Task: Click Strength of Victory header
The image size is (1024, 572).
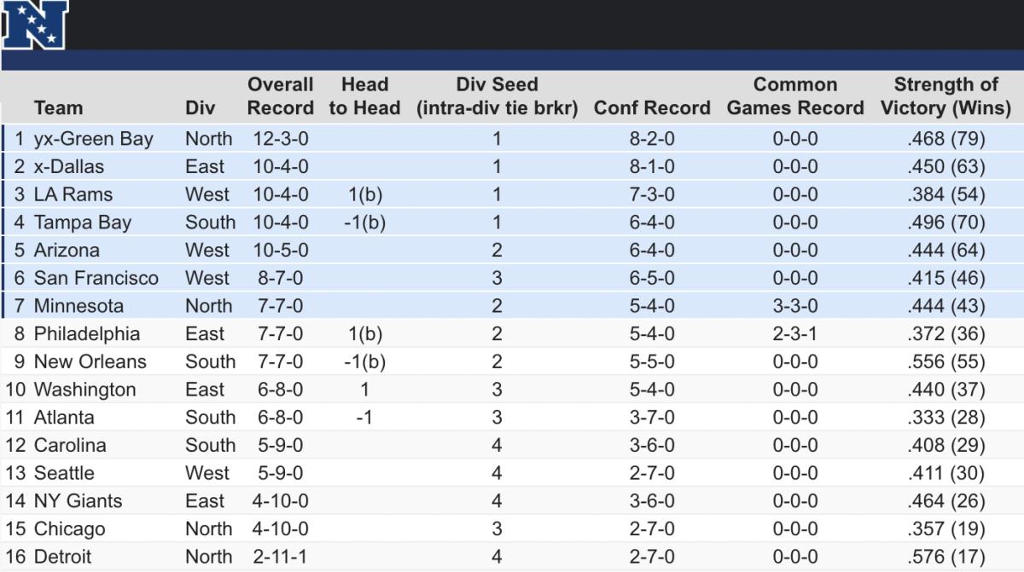Action: point(945,96)
